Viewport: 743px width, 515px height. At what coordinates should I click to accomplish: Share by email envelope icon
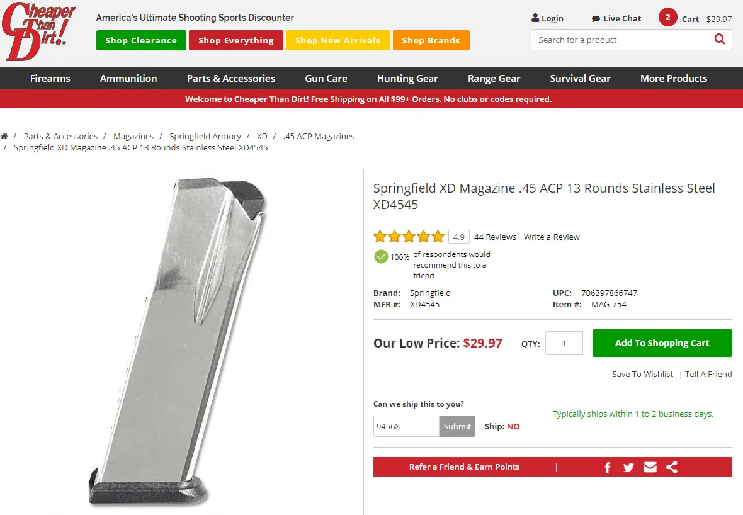point(650,467)
